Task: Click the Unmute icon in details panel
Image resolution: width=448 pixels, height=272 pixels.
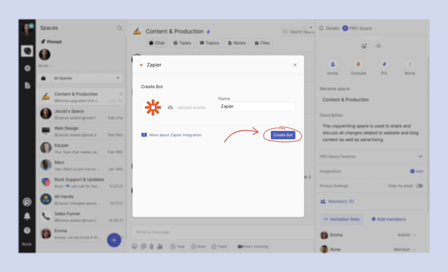Action: 358,64
